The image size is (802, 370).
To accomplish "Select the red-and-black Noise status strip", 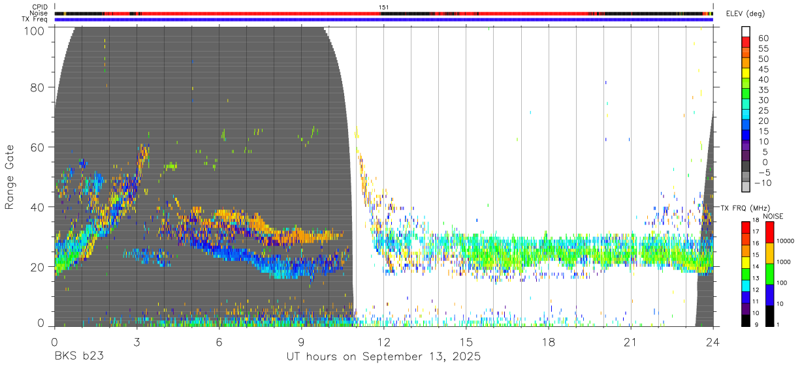I will 383,13.
